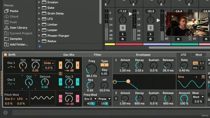Open LFO amount Mod source dropdown
Viewport: 210px width, 118px height.
(198, 97)
